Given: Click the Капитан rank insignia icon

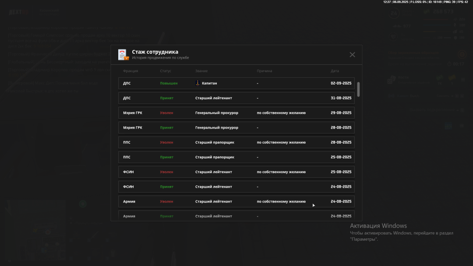Looking at the screenshot, I should (198, 83).
